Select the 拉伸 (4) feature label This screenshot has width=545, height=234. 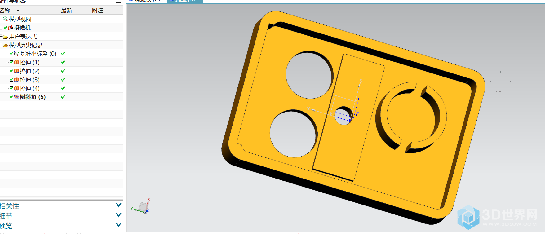[x=30, y=88]
